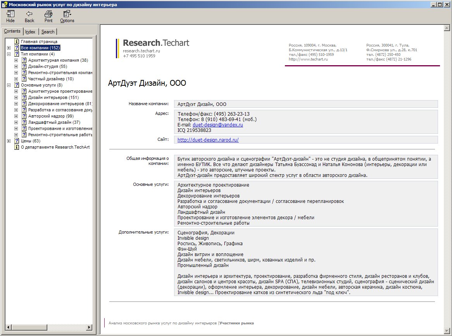
Task: Expand the Ландшафтный дизайн (37) node
Action: 16,122
